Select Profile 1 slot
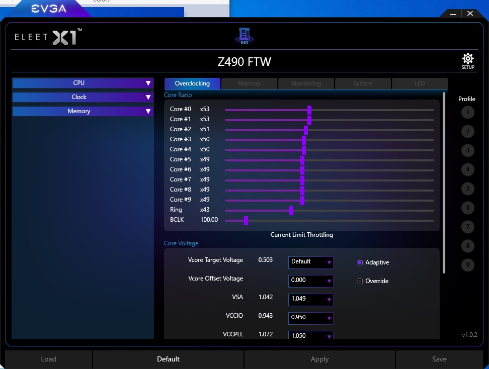489x369 pixels. point(467,112)
